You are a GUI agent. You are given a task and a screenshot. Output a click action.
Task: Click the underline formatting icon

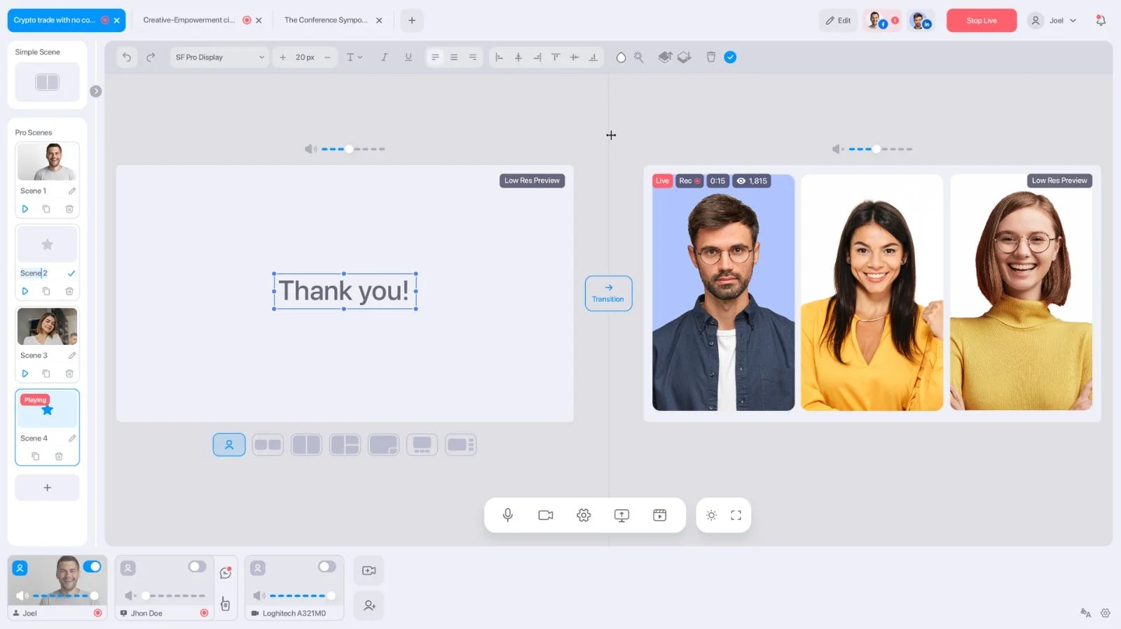click(x=408, y=57)
